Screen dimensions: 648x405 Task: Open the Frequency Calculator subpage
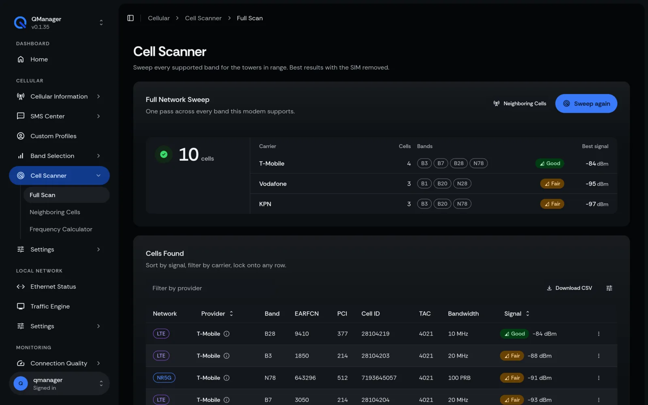[x=61, y=229]
